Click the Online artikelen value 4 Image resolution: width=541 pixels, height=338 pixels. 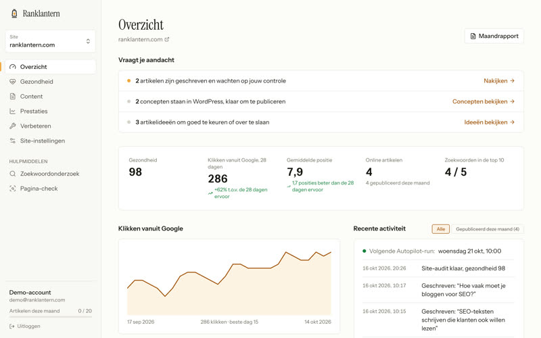click(369, 172)
